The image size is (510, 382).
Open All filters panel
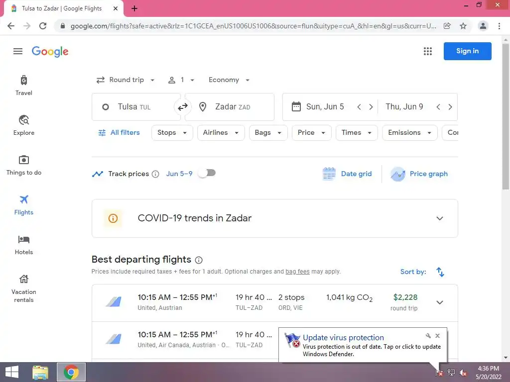[x=119, y=132]
